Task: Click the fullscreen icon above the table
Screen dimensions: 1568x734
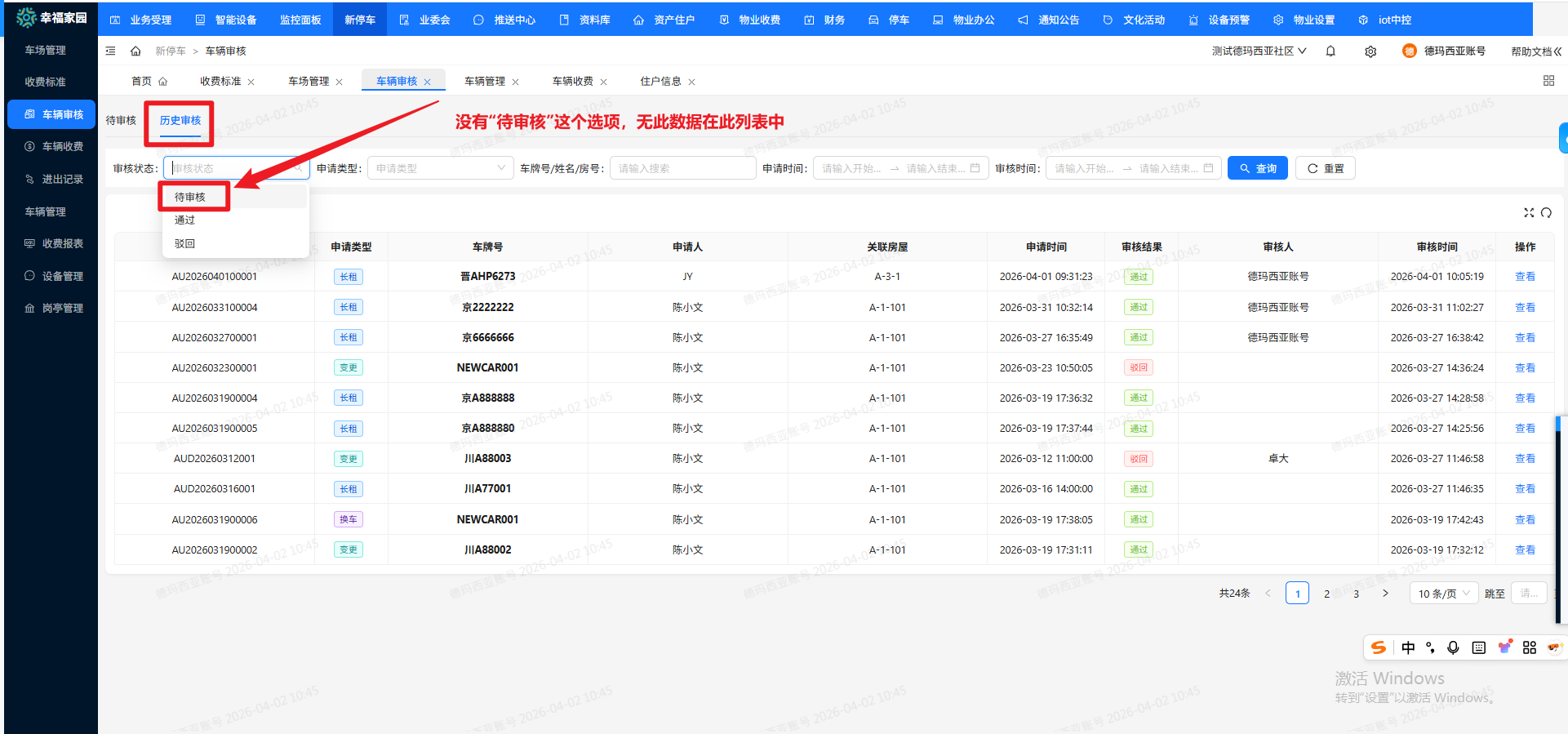Action: 1529,213
